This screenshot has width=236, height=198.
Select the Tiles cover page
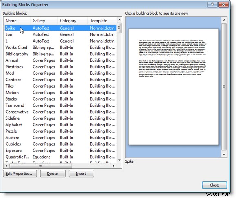point(61,86)
